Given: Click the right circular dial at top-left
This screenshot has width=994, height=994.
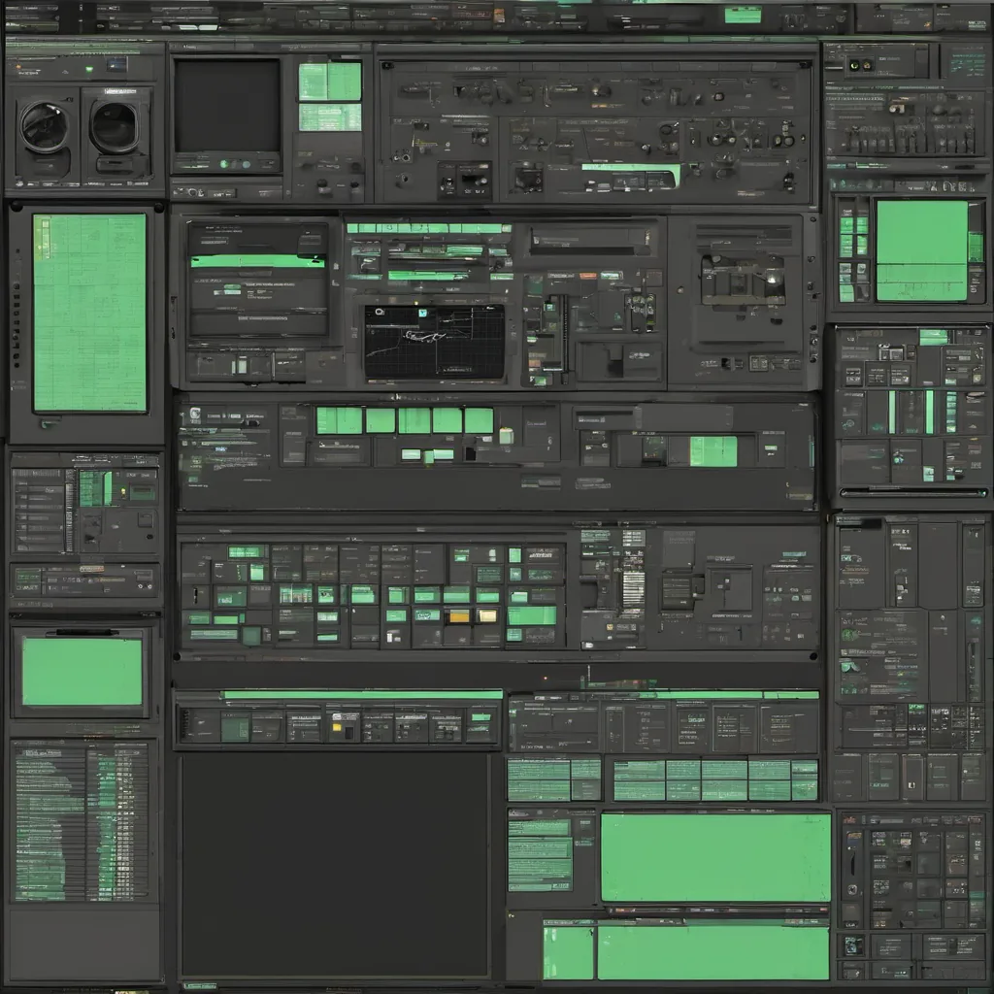Looking at the screenshot, I should 115,127.
